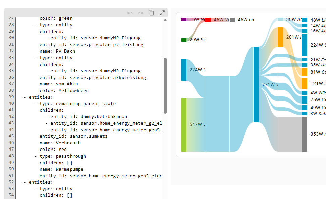326x199 pixels.
Task: Click the scrollbar up arrow in editor
Action: tap(165, 20)
